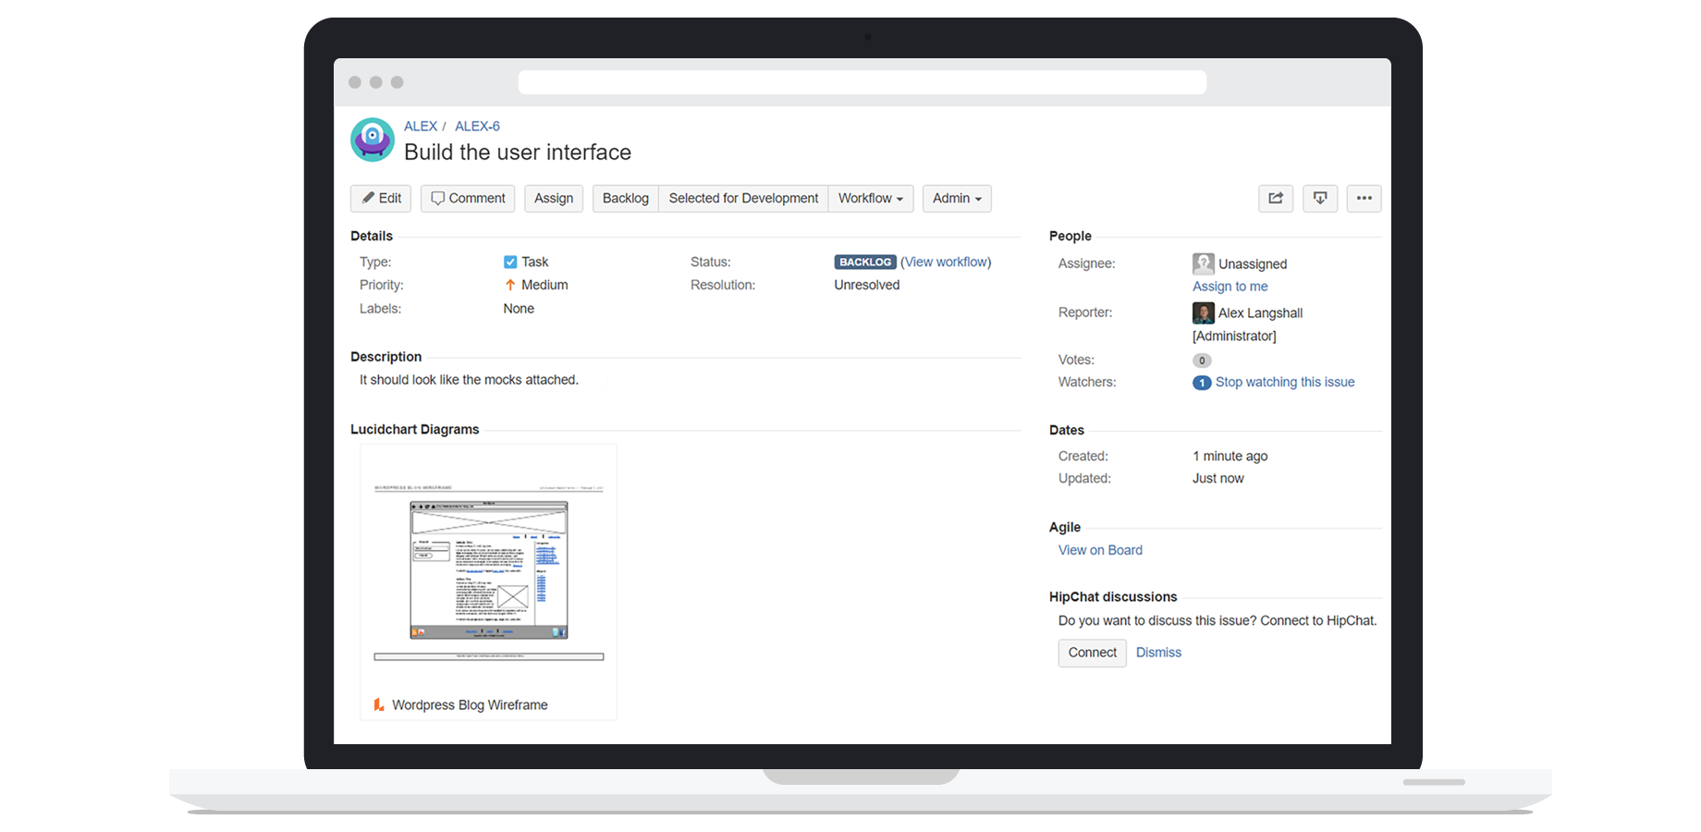Click the Edit button
Screen dimensions: 1701x832
pyautogui.click(x=381, y=198)
